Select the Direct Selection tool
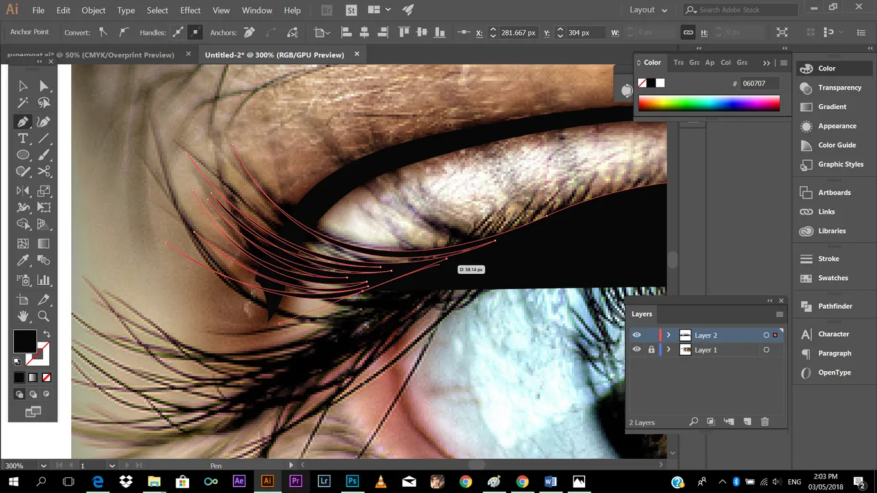Screen dimensions: 877x493 click(x=44, y=86)
